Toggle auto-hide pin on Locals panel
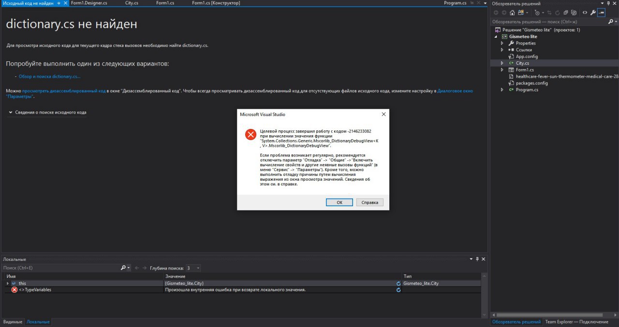Viewport: 619px width, 327px height. click(477, 259)
